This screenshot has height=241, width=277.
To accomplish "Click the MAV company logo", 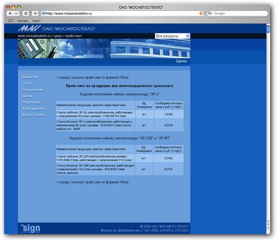I will (x=29, y=29).
